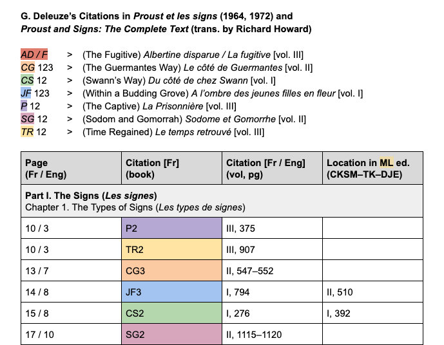Image resolution: width=444 pixels, height=345 pixels.
Task: Click the purple P2 table cell
Action: pyautogui.click(x=171, y=230)
